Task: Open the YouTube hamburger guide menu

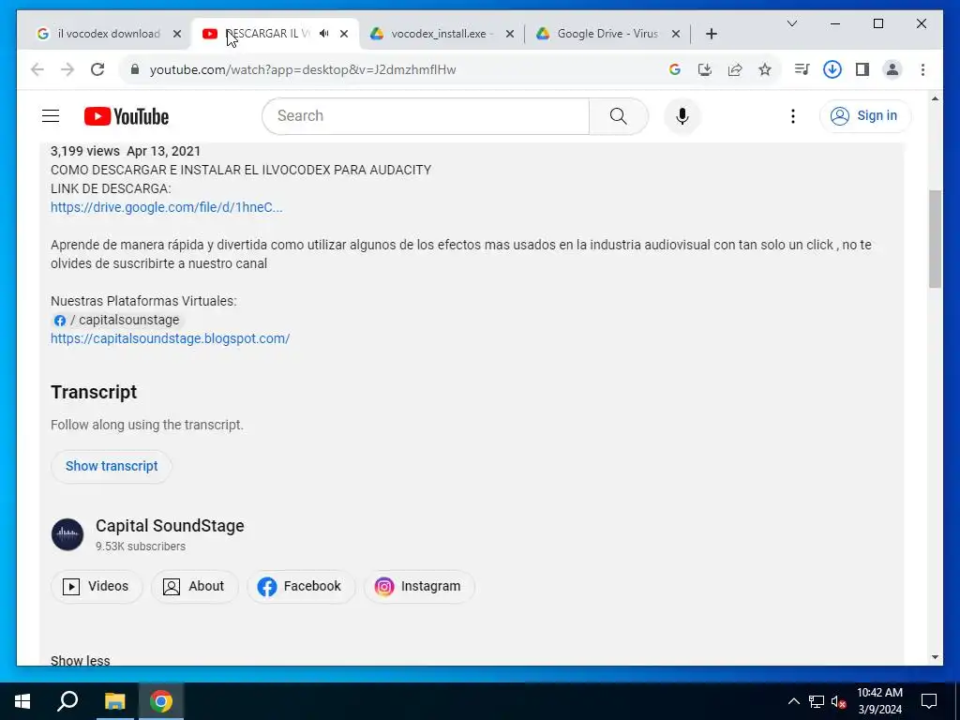Action: [51, 115]
